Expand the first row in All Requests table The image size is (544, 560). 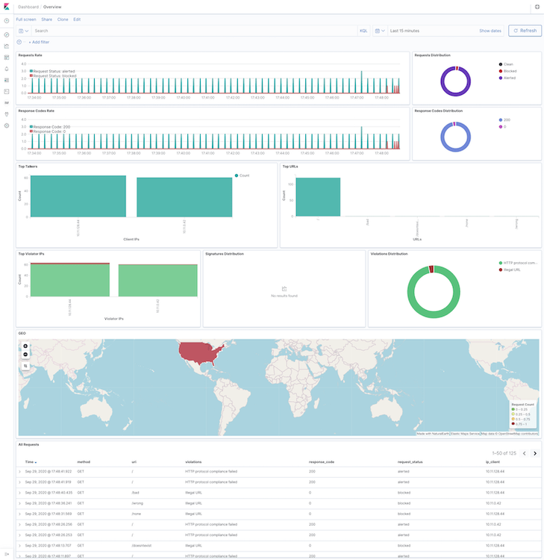(x=20, y=471)
